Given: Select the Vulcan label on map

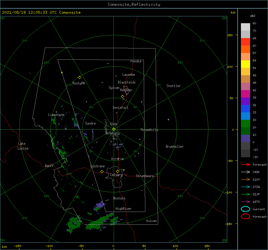Looking at the screenshot, I should 151,221.
